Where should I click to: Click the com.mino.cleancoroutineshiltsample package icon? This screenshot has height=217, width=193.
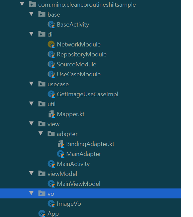click(x=33, y=4)
